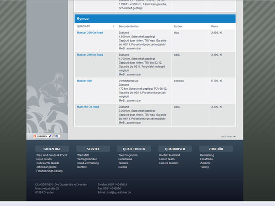Open the FAHRZEUGE footer heading
The width and height of the screenshot is (275, 206).
(52, 149)
